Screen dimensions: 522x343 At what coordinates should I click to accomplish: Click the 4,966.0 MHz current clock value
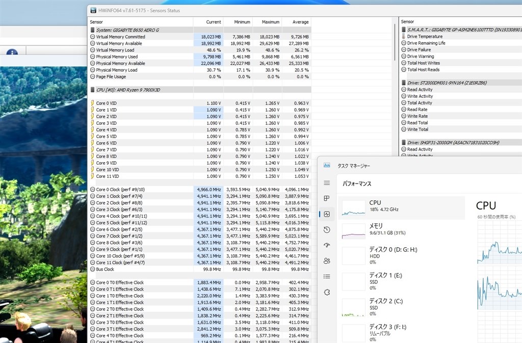pyautogui.click(x=208, y=190)
